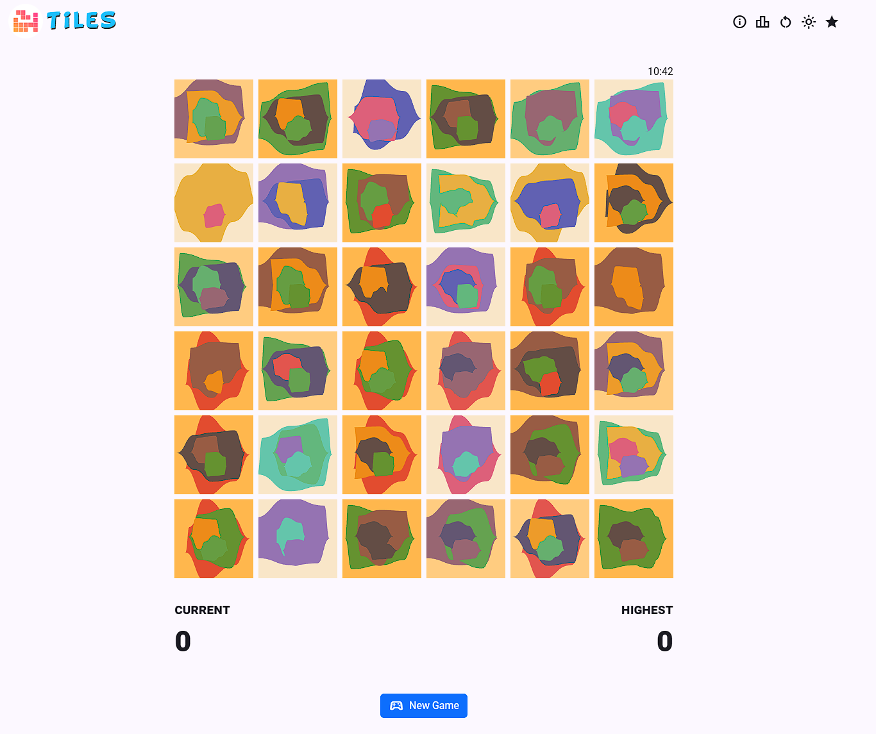Open the leaderboard stats icon
876x734 pixels.
coord(762,22)
